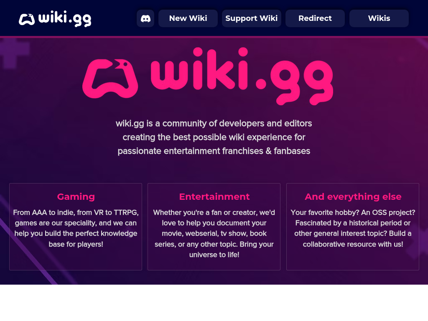
Task: Click the Entertainment card heading
Action: click(214, 196)
